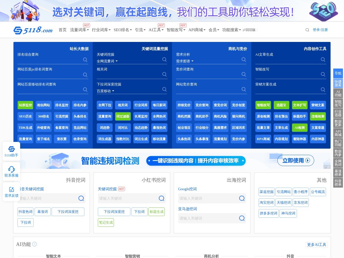
Task: Select the green 站群监控 tag
Action: coord(25,105)
